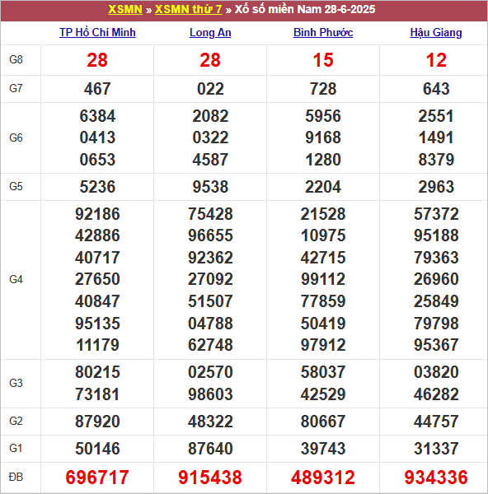Click G5 number 5236

coord(97,187)
